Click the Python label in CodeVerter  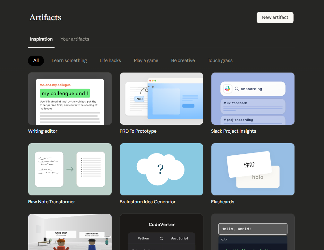point(143,238)
